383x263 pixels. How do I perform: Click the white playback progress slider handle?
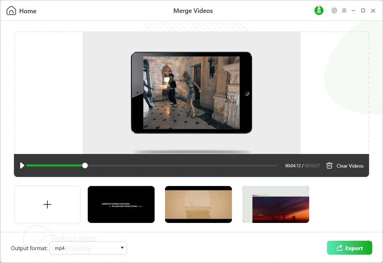[x=85, y=166]
